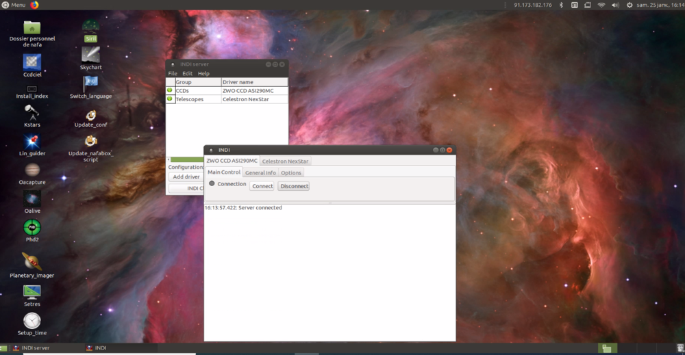This screenshot has width=685, height=355.
Task: Click the green status light for Telescopes
Action: (x=169, y=99)
